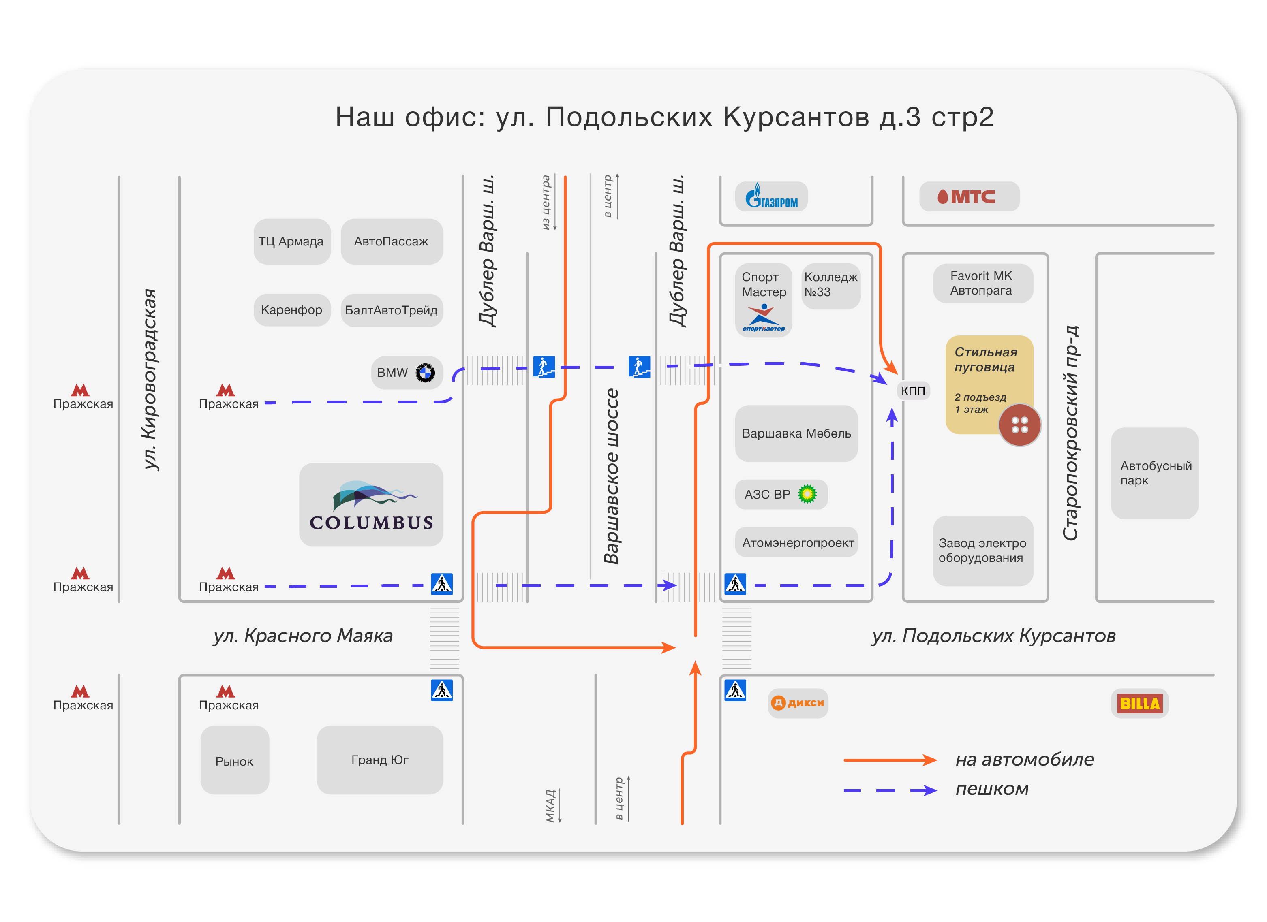This screenshot has height=922, width=1267.
Task: Click the far-left bottom Пражская metro icon
Action: click(x=80, y=691)
